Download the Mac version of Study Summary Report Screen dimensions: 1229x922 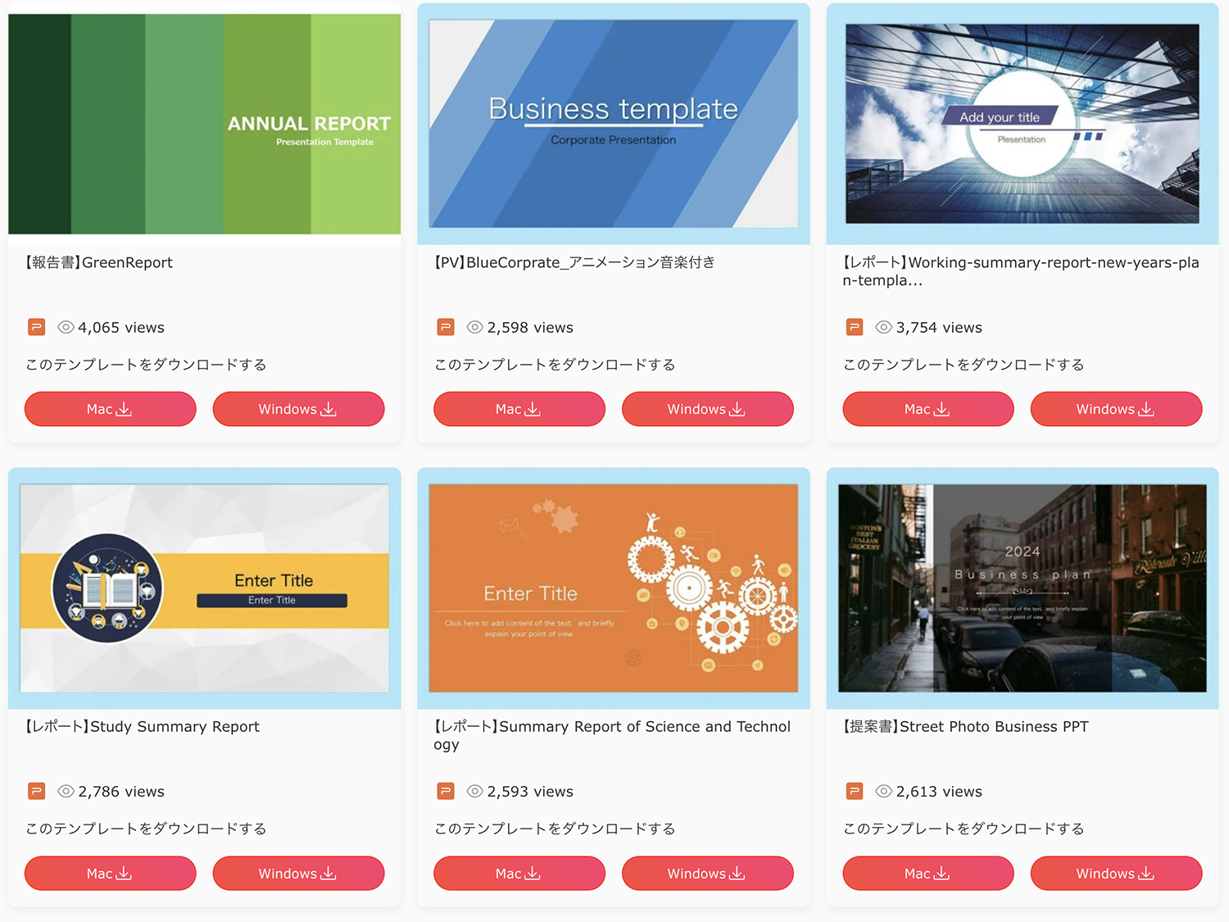110,873
